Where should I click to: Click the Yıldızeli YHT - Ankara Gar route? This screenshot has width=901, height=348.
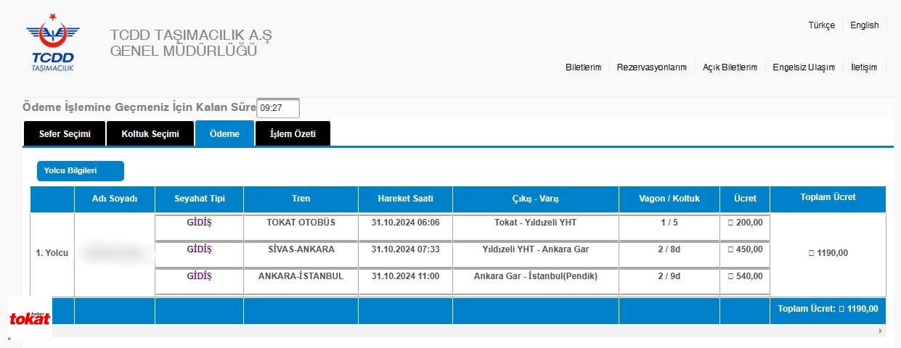point(536,249)
